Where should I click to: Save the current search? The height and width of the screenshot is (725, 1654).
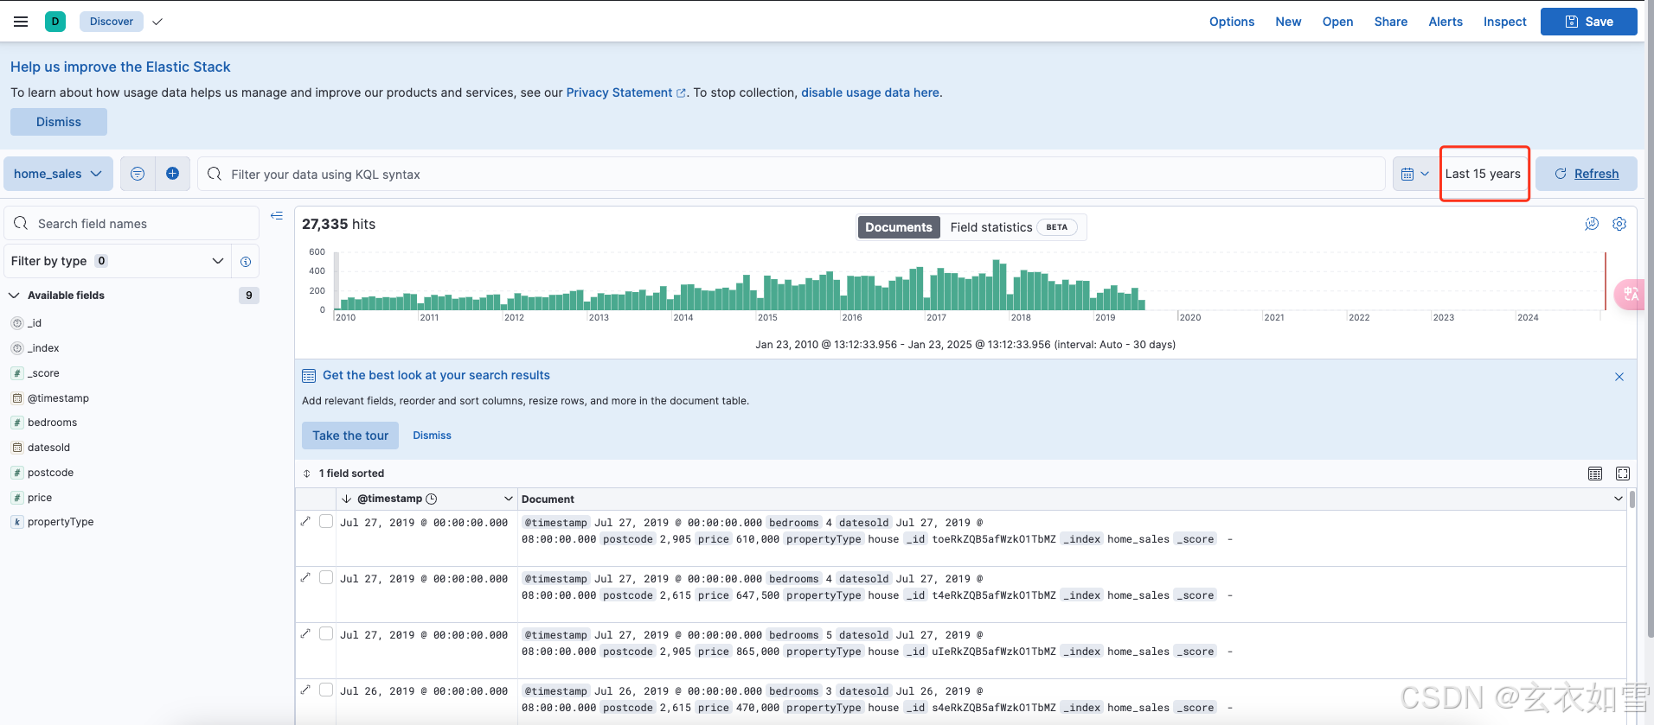coord(1588,22)
